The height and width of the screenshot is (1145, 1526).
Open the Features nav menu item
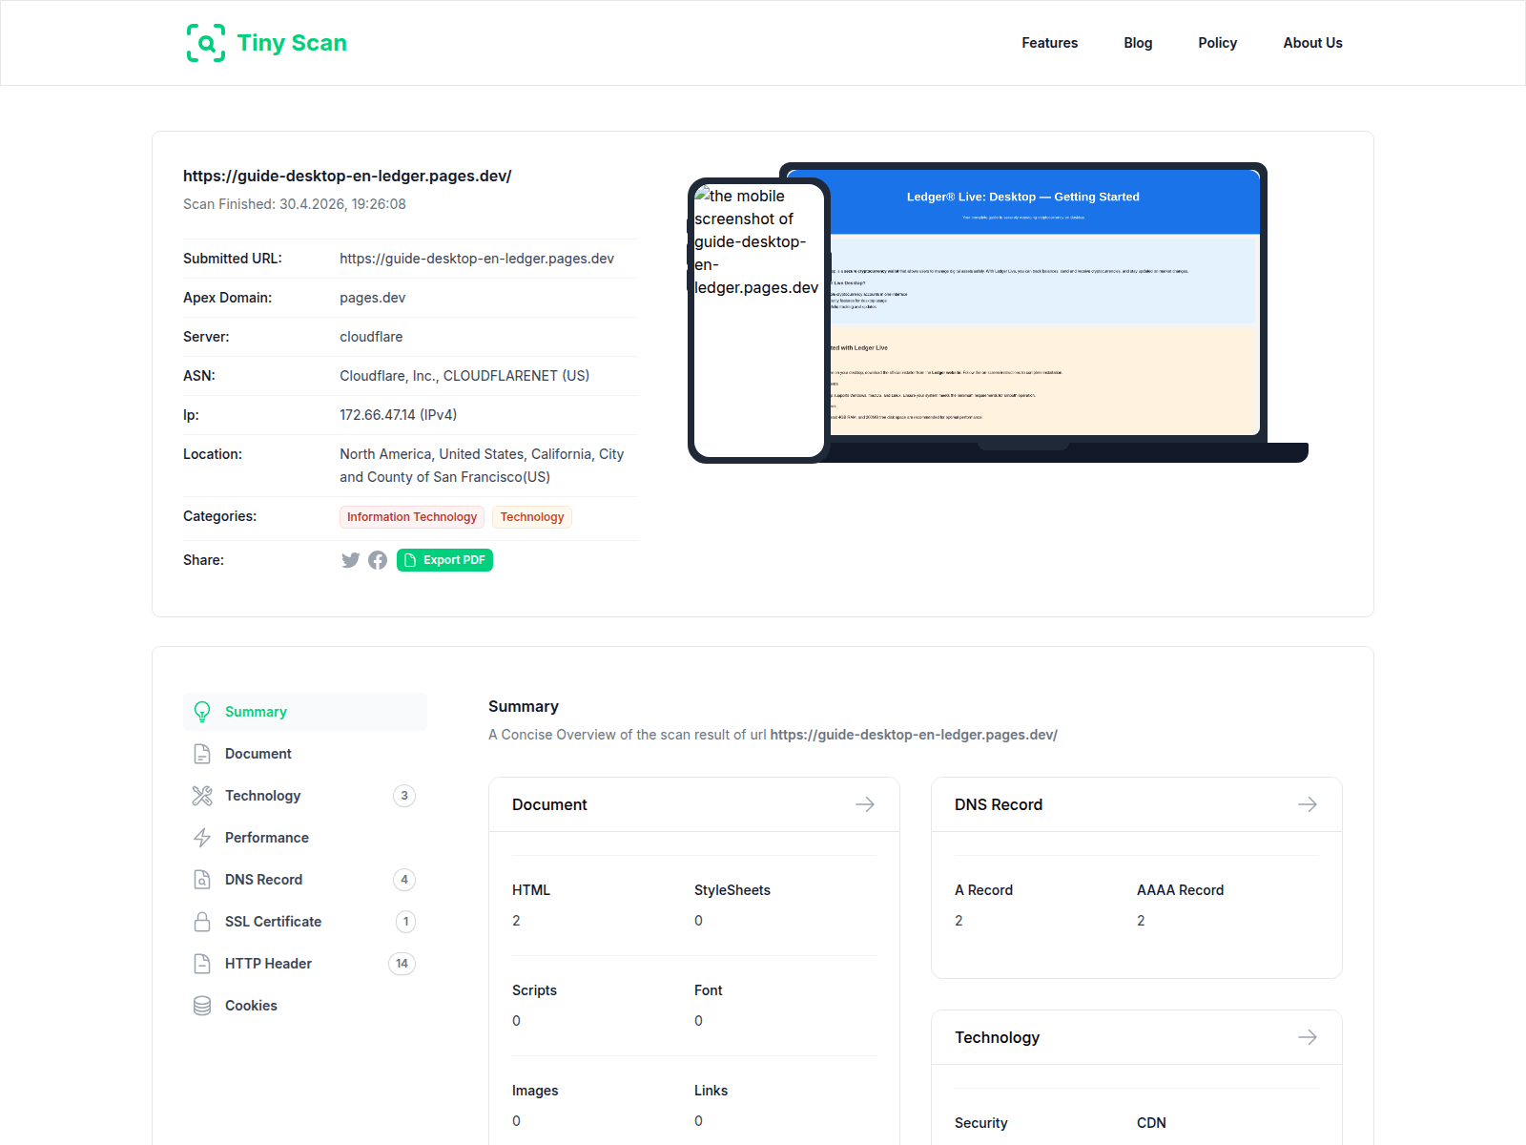[1049, 43]
